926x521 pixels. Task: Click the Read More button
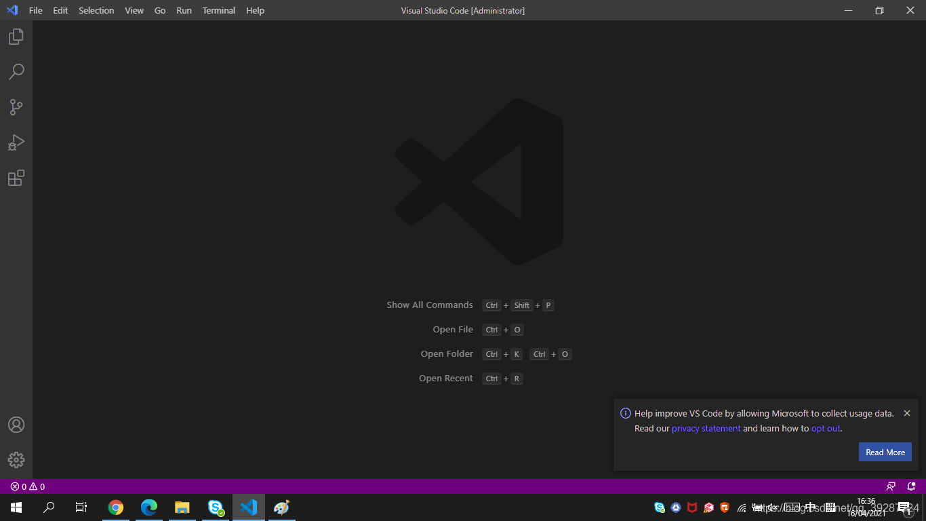[x=885, y=452]
